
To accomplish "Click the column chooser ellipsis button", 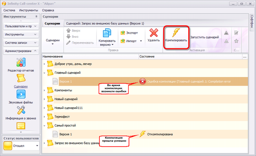I will pos(245,57).
